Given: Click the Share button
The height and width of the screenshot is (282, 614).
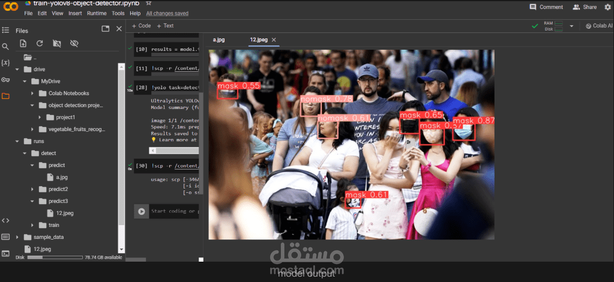Looking at the screenshot, I should point(585,7).
